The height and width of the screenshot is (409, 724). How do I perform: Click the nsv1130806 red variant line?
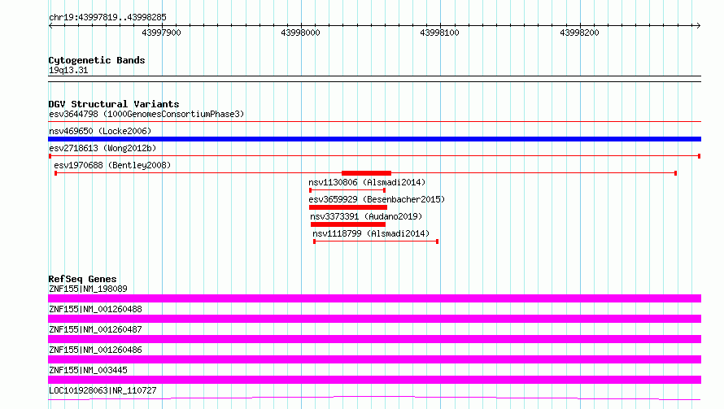coord(347,190)
